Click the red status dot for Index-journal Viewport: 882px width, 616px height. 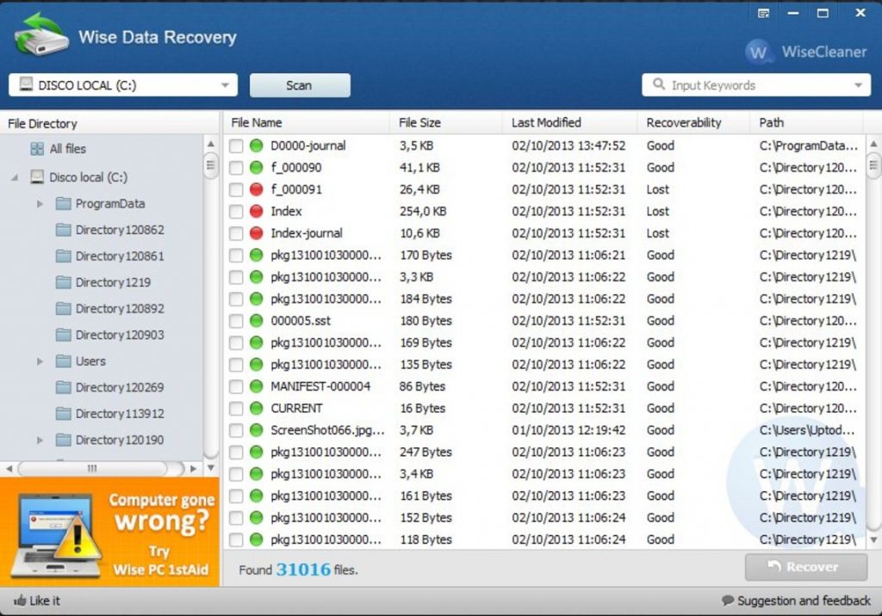coord(257,233)
